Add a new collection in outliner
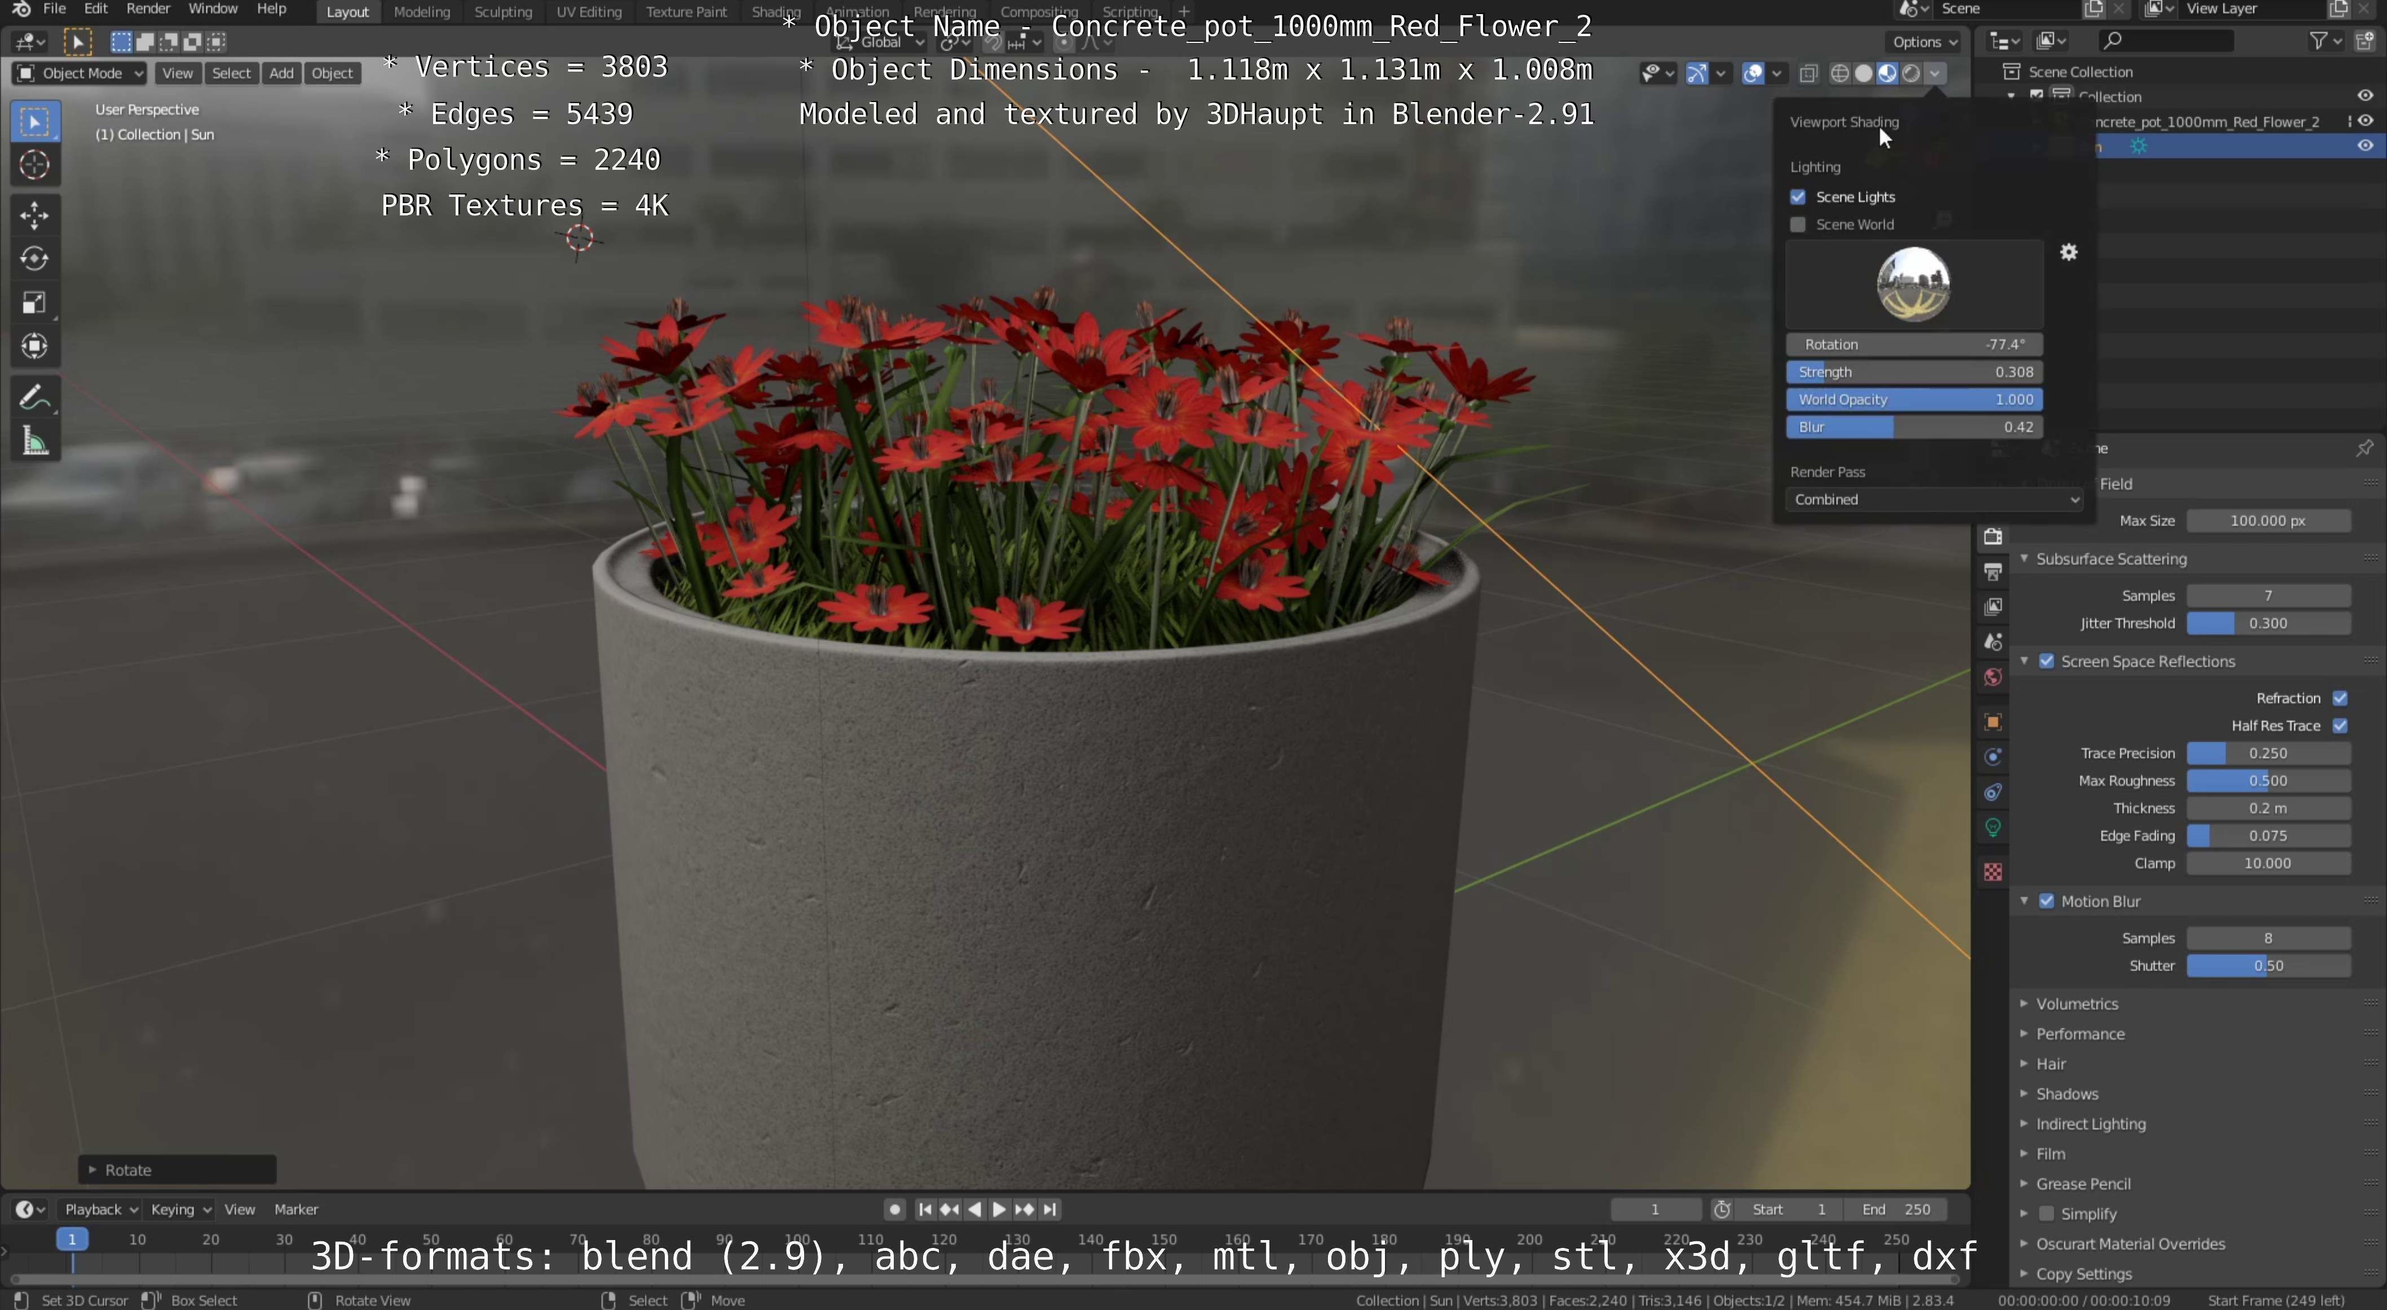Viewport: 2387px width, 1310px height. point(2365,40)
